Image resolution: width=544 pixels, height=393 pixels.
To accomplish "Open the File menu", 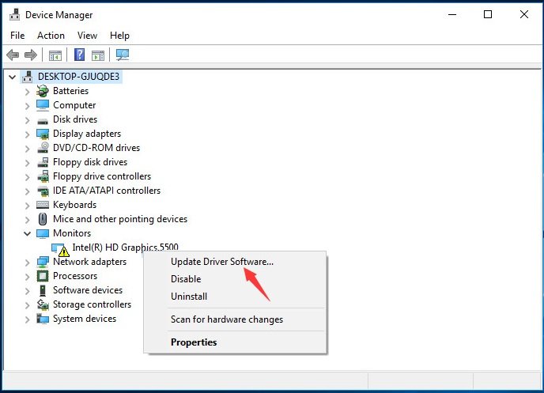I will coord(17,36).
